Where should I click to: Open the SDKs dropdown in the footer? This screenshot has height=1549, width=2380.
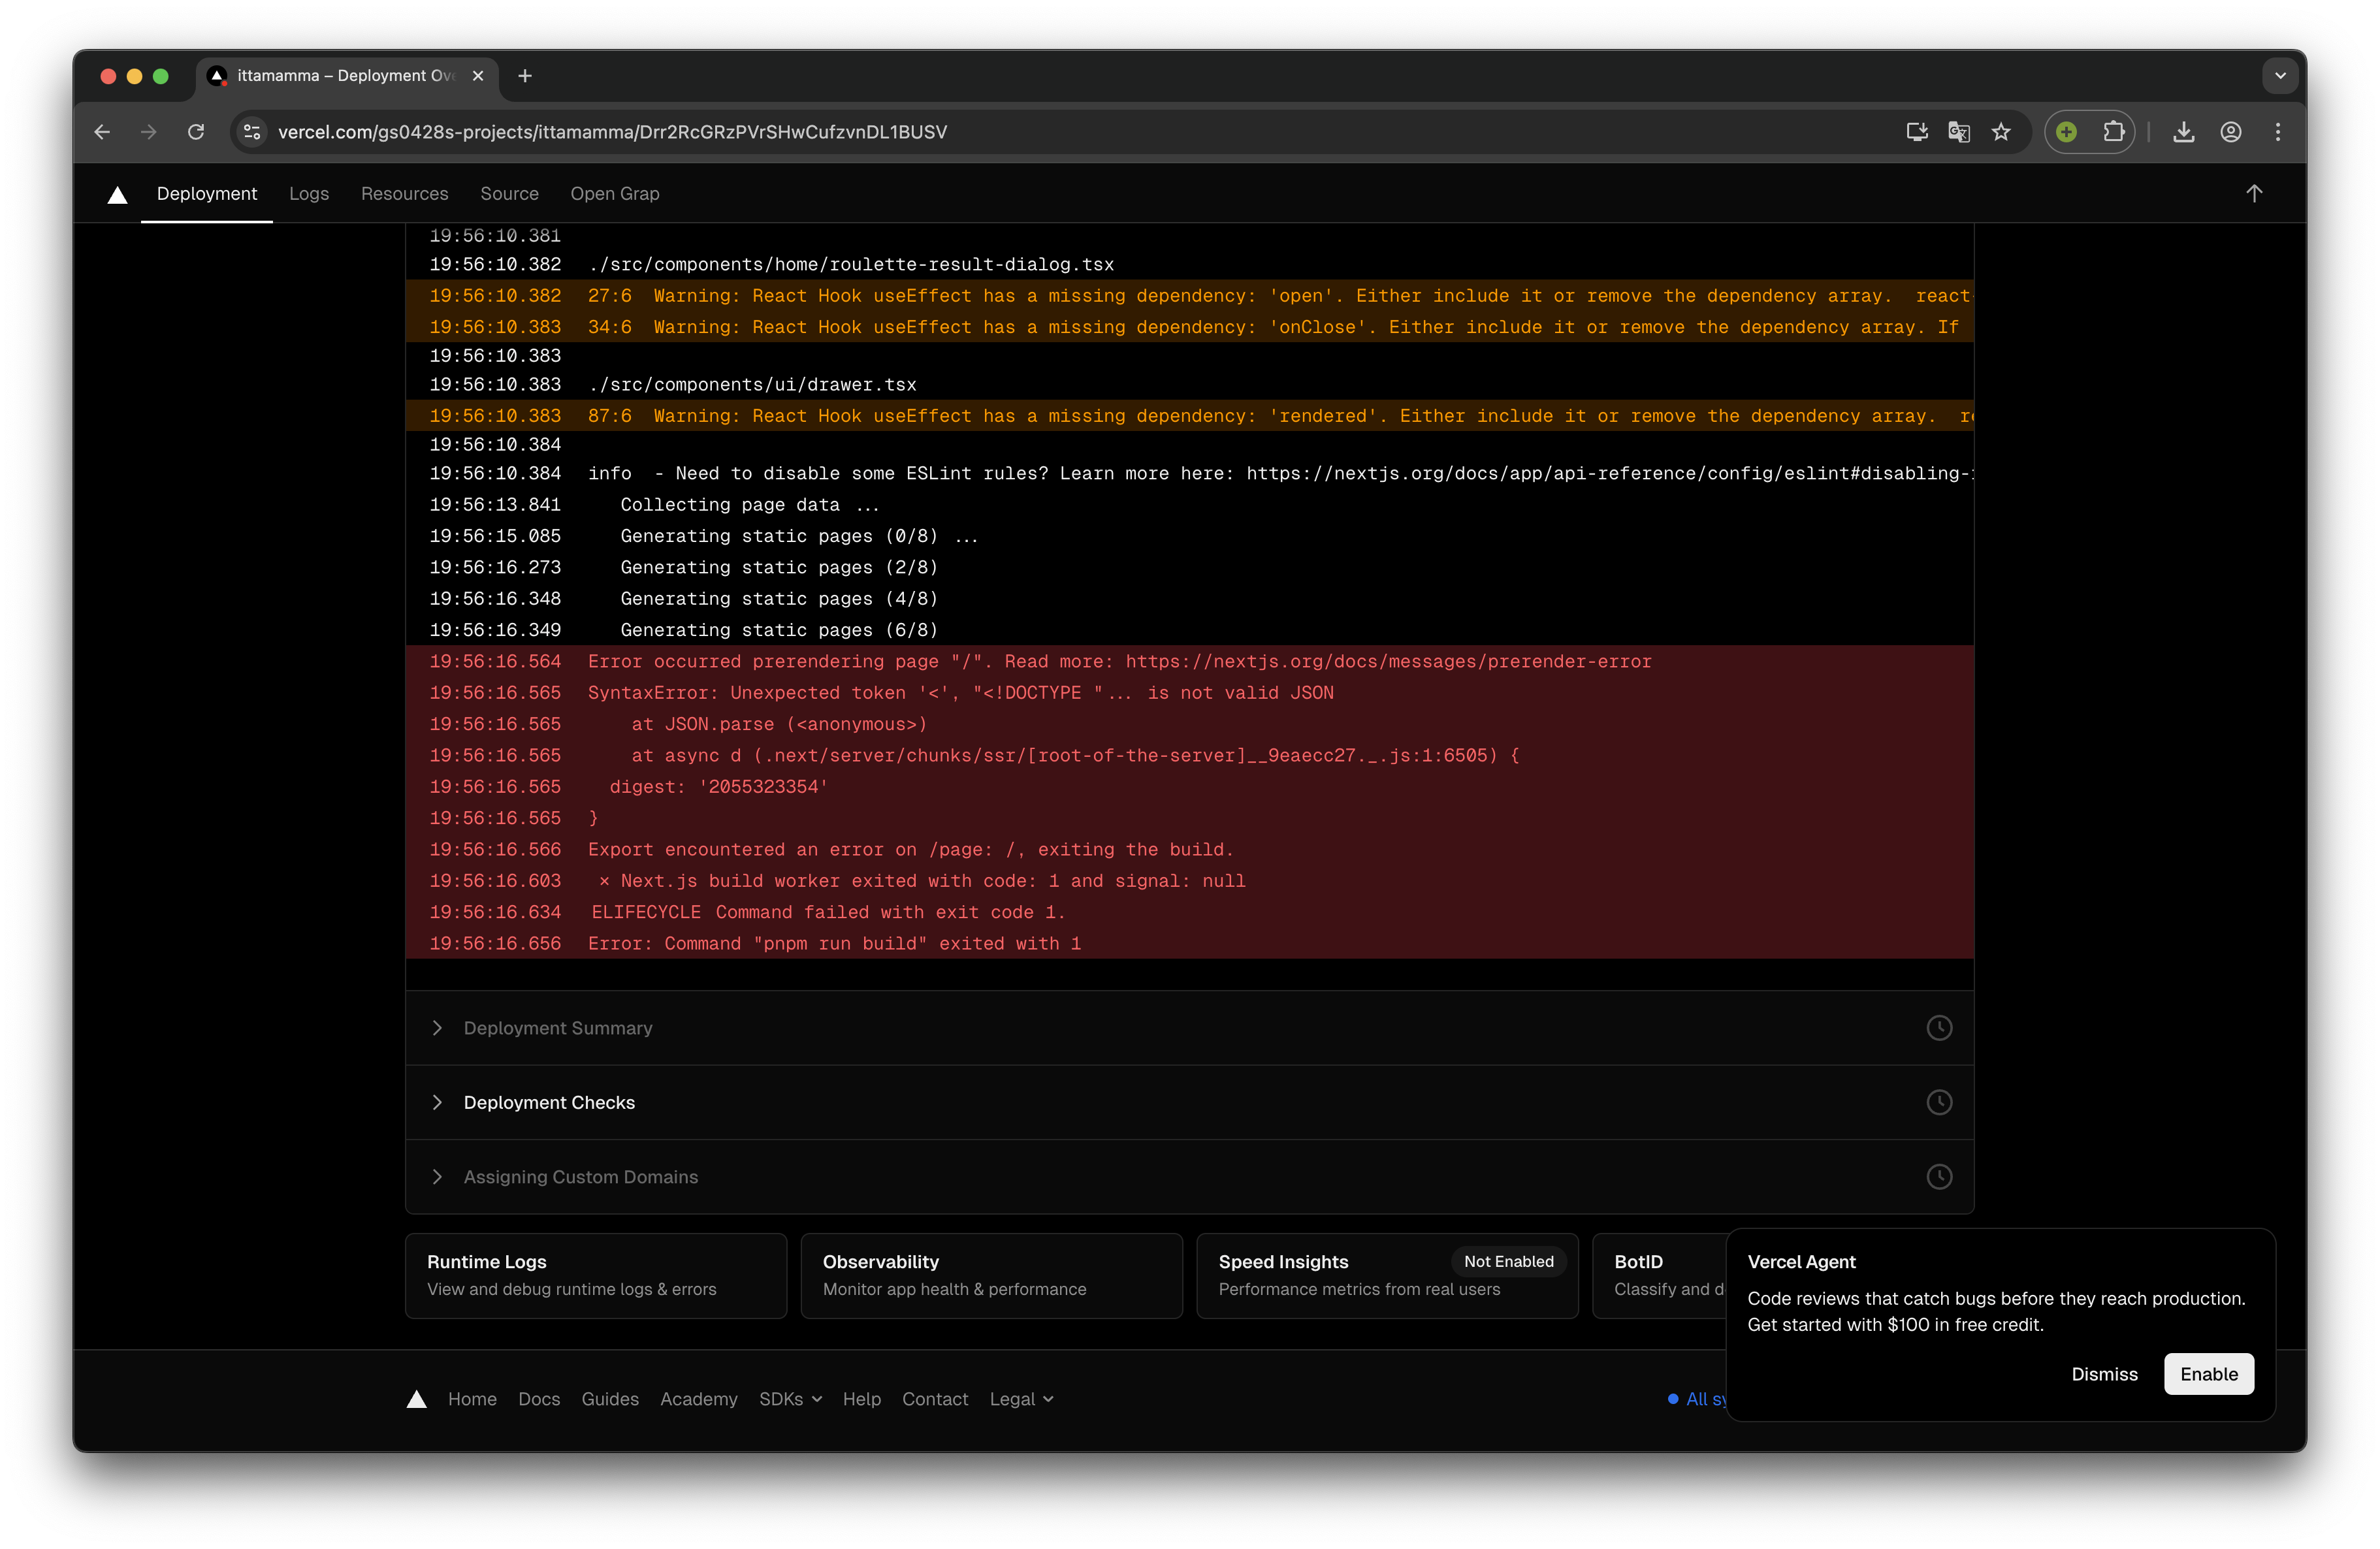pos(790,1399)
